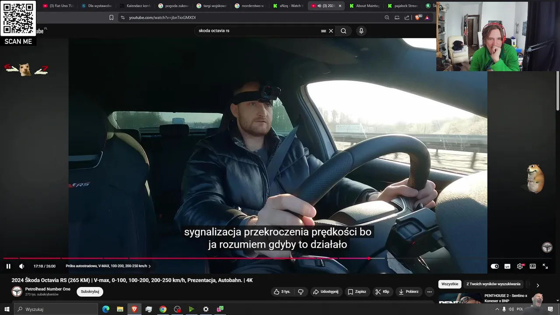Image resolution: width=560 pixels, height=315 pixels.
Task: Click the Zapisz save button
Action: tap(357, 292)
